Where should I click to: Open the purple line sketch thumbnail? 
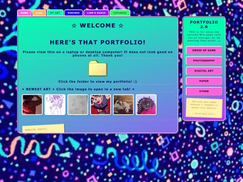click(55, 105)
